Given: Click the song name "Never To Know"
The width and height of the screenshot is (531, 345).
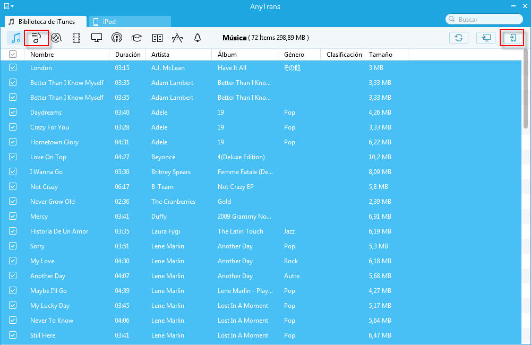Looking at the screenshot, I should [52, 320].
